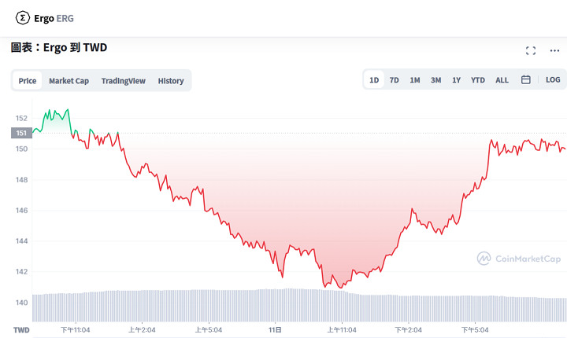Screen dimensions: 567x338
Task: Click the lowest point of the red price line
Action: (x=341, y=288)
